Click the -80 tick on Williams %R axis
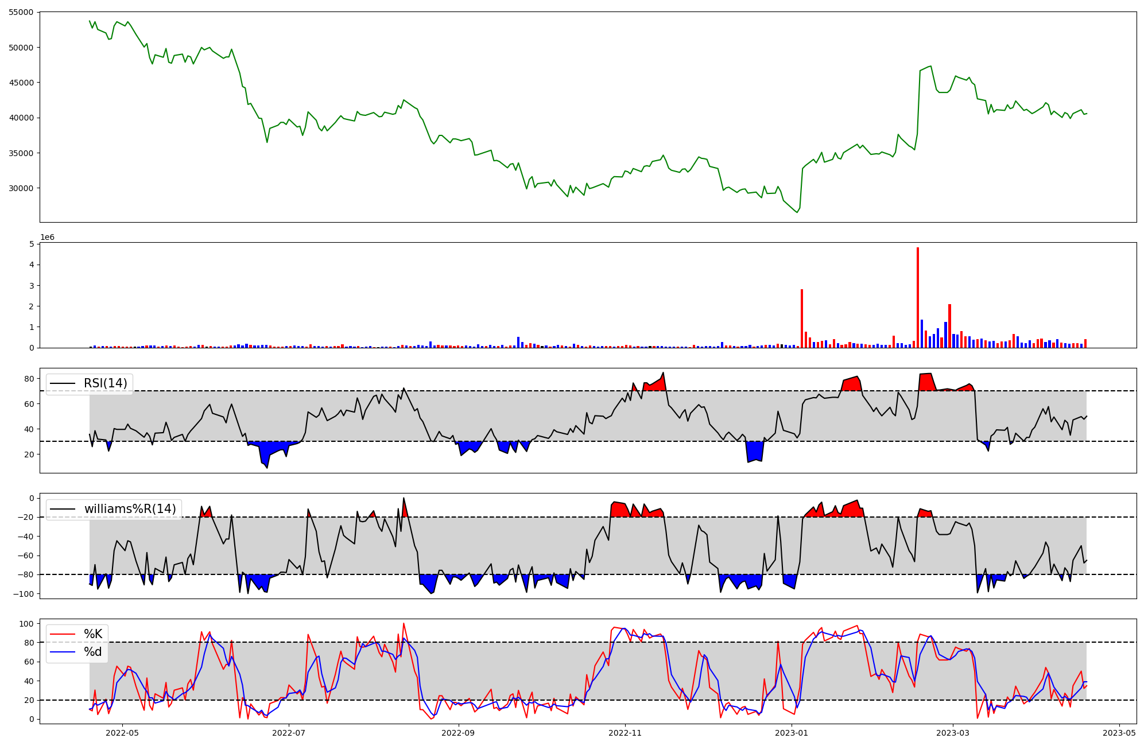1148x746 pixels. (25, 574)
